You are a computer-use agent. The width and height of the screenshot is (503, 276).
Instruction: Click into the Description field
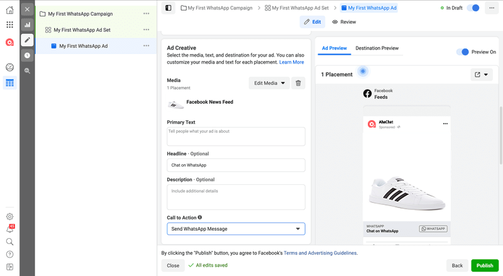[236, 197]
